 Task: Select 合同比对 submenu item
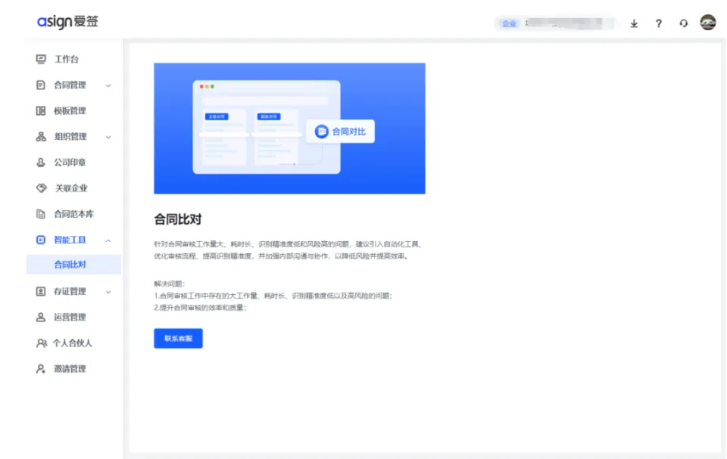[70, 265]
